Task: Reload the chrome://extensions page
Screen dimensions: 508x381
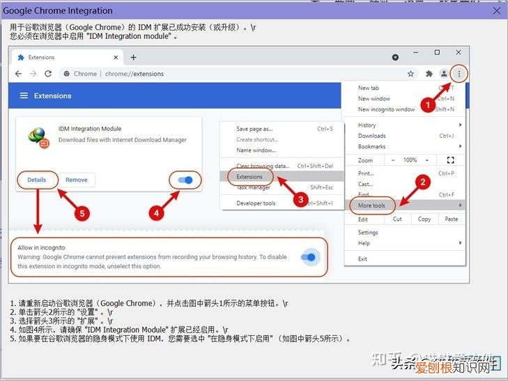Action: click(x=48, y=74)
